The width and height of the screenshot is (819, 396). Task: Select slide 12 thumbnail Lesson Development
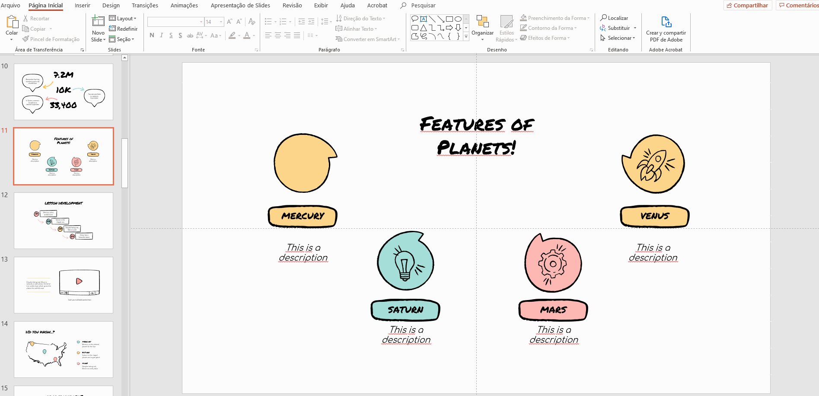[64, 220]
